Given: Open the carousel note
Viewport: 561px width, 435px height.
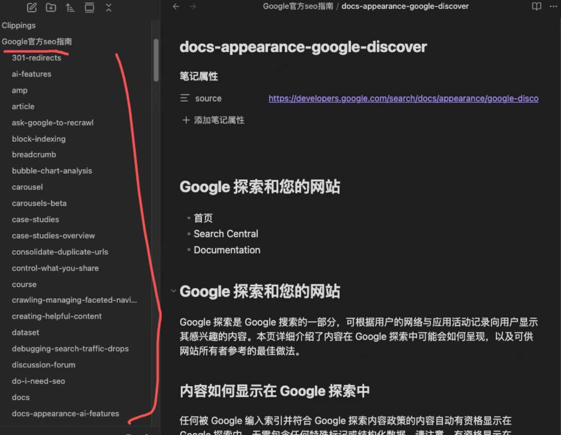Looking at the screenshot, I should pyautogui.click(x=27, y=187).
